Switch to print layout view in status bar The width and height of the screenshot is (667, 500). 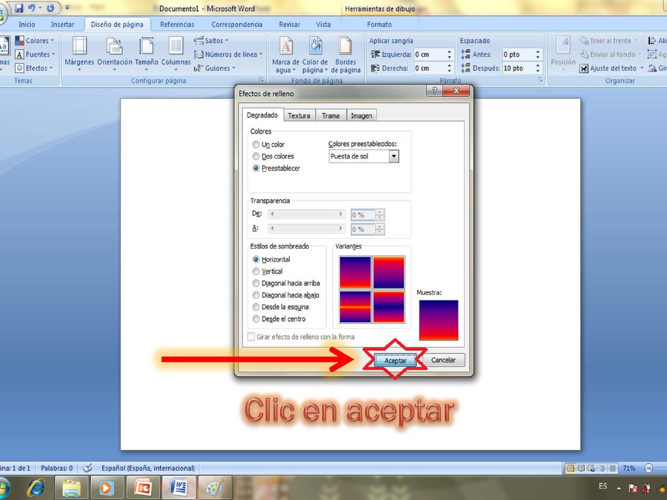click(x=571, y=468)
